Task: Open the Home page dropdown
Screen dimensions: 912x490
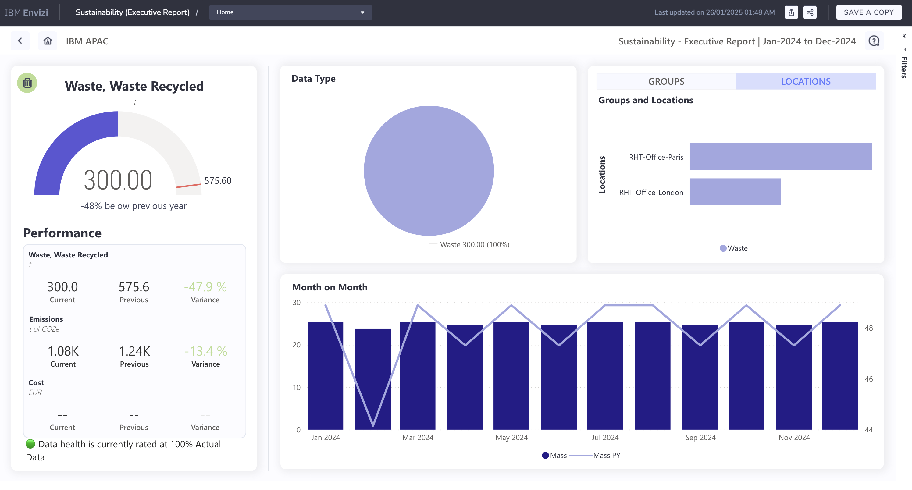Action: pos(290,12)
